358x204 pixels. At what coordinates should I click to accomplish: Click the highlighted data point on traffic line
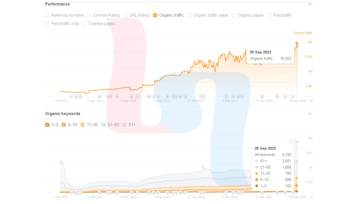(297, 43)
